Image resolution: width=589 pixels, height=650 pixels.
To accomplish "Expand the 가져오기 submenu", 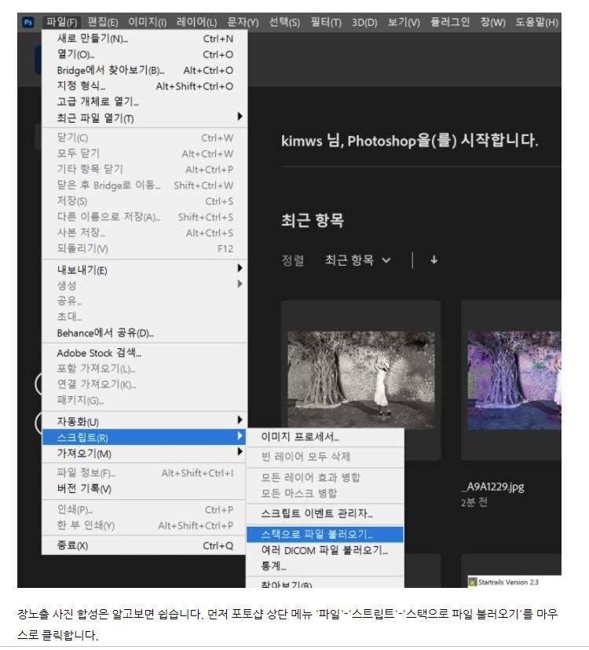I will (145, 453).
